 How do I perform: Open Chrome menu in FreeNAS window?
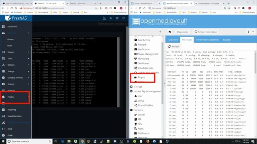126,8
